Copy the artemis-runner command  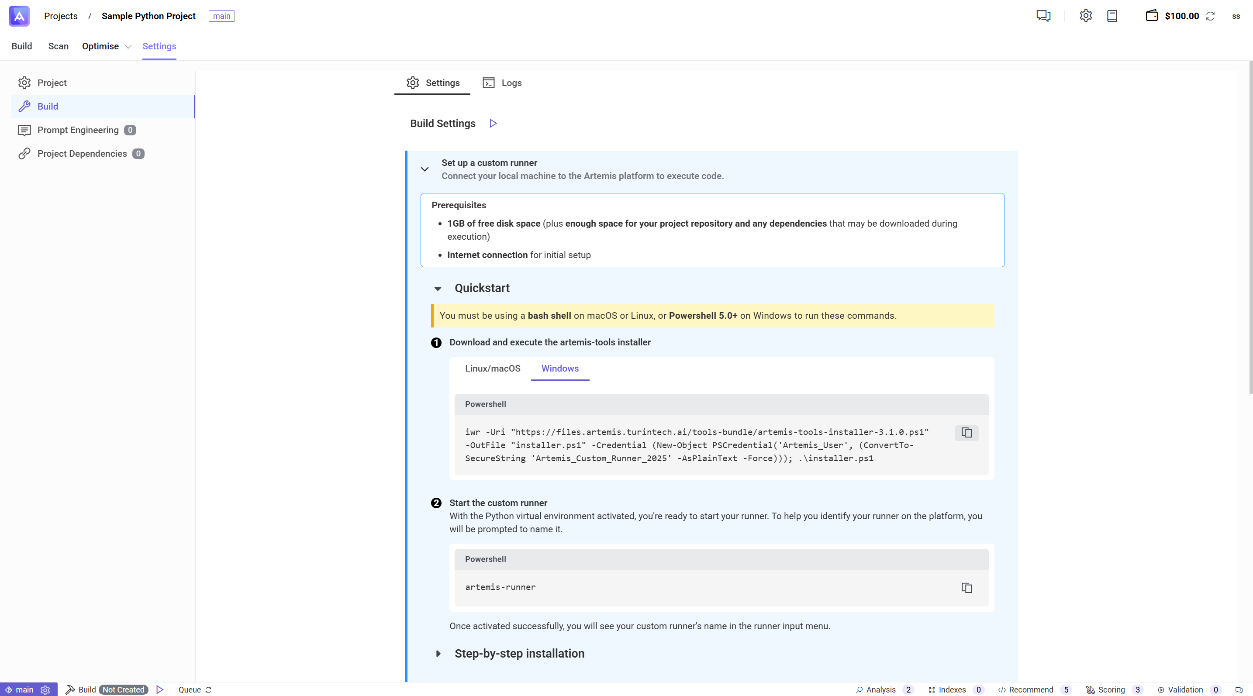[967, 588]
